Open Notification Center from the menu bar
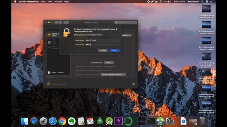This screenshot has width=227, height=127. coord(211,1)
